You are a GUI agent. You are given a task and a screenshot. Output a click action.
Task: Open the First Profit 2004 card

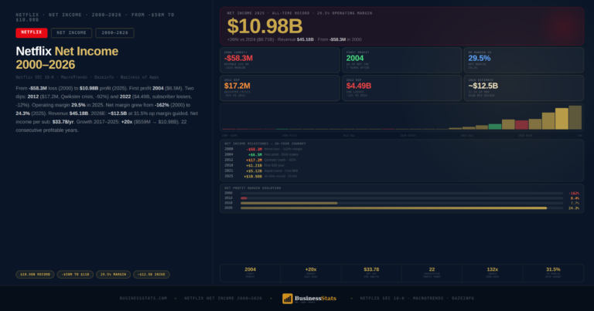[401, 60]
